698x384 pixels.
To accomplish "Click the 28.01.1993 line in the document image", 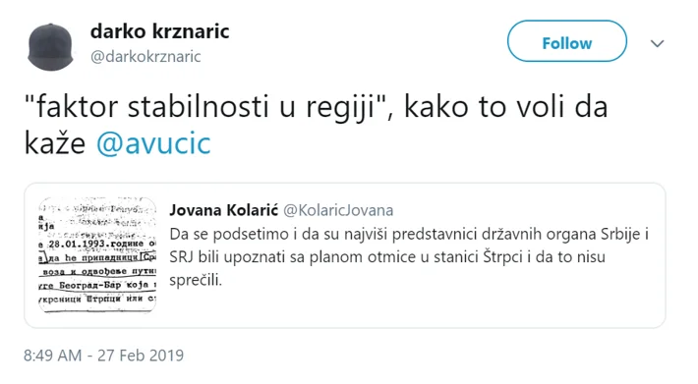I will pyautogui.click(x=97, y=244).
